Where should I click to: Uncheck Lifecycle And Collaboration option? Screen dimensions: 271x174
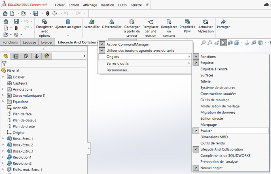196,149
